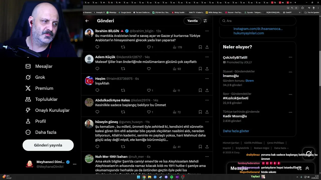Like Haşim's İnşaAllah post
The height and width of the screenshot is (180, 321).
[149, 90]
